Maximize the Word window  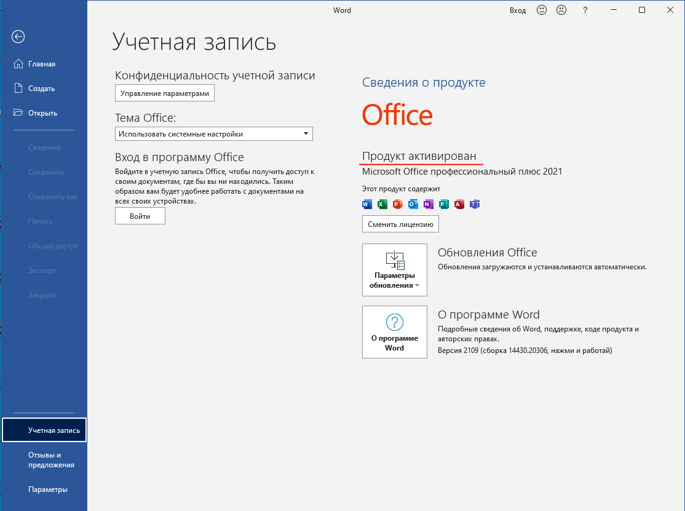(642, 10)
